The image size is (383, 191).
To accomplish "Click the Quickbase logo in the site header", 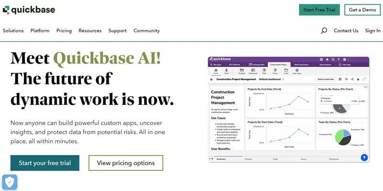I will (x=29, y=10).
